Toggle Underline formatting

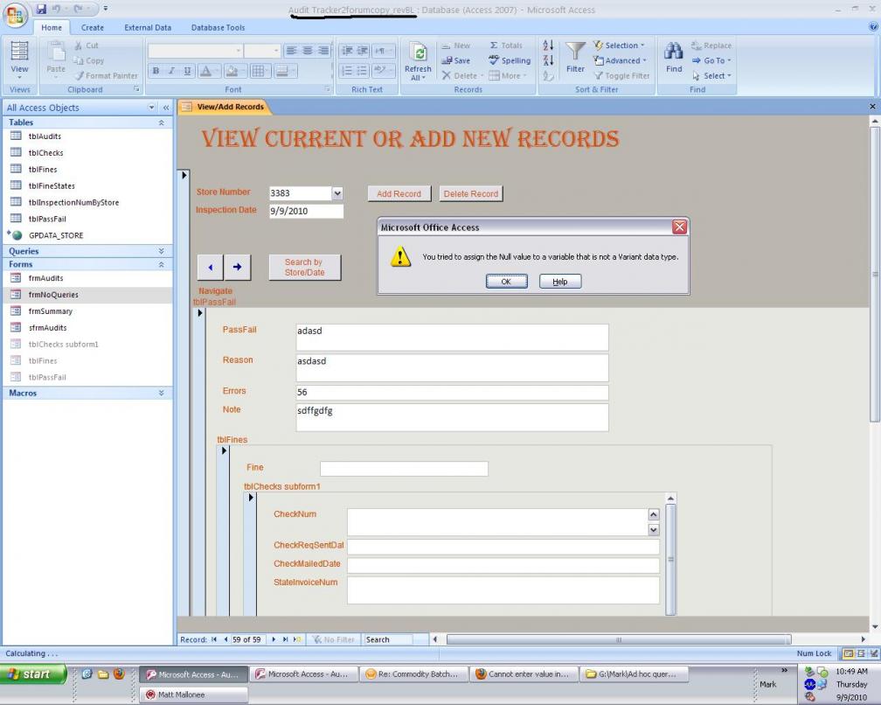click(x=187, y=71)
